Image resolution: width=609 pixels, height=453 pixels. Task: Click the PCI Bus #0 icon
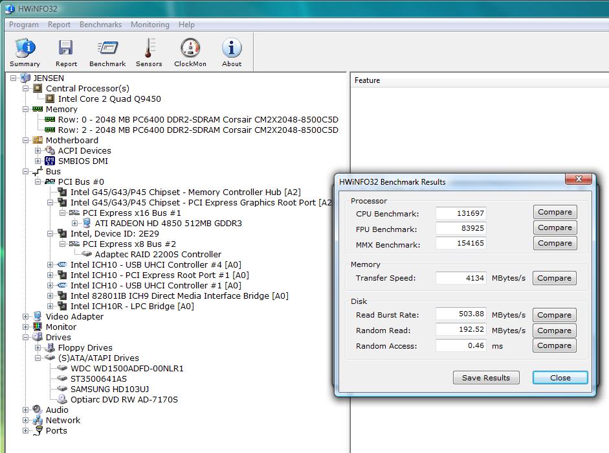[x=50, y=181]
